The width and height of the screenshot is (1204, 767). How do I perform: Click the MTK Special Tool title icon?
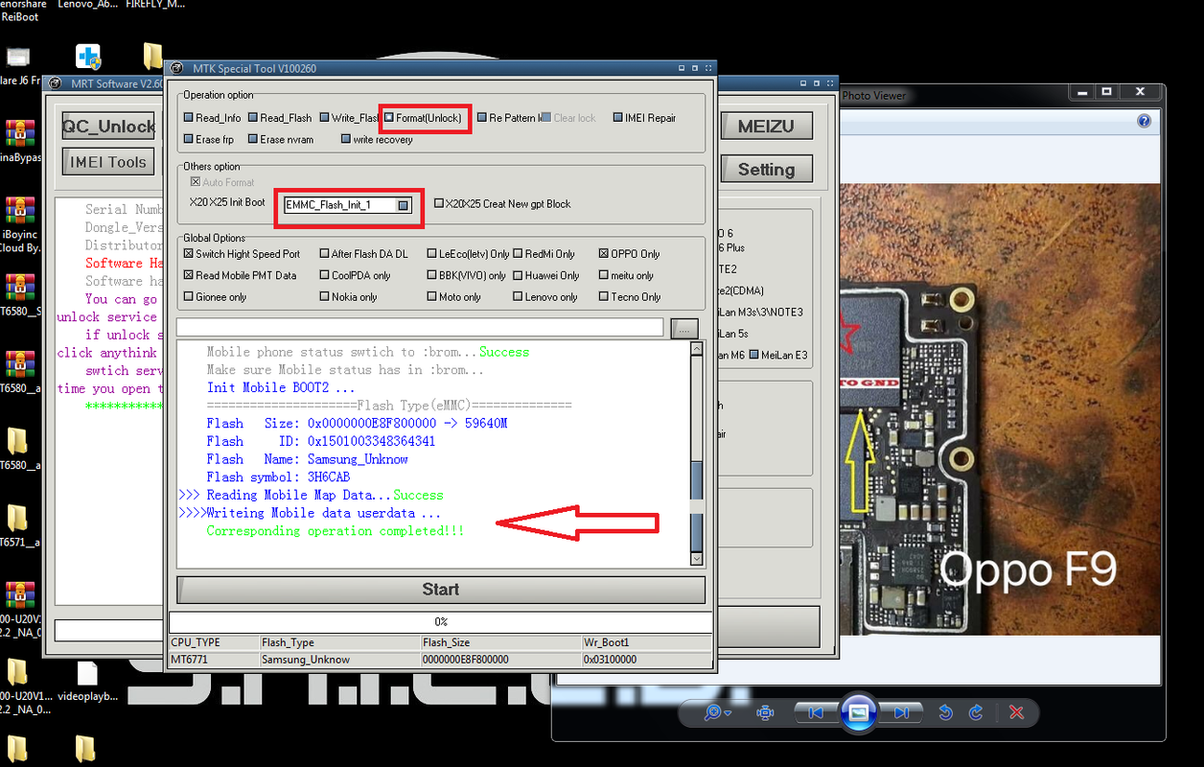[177, 68]
